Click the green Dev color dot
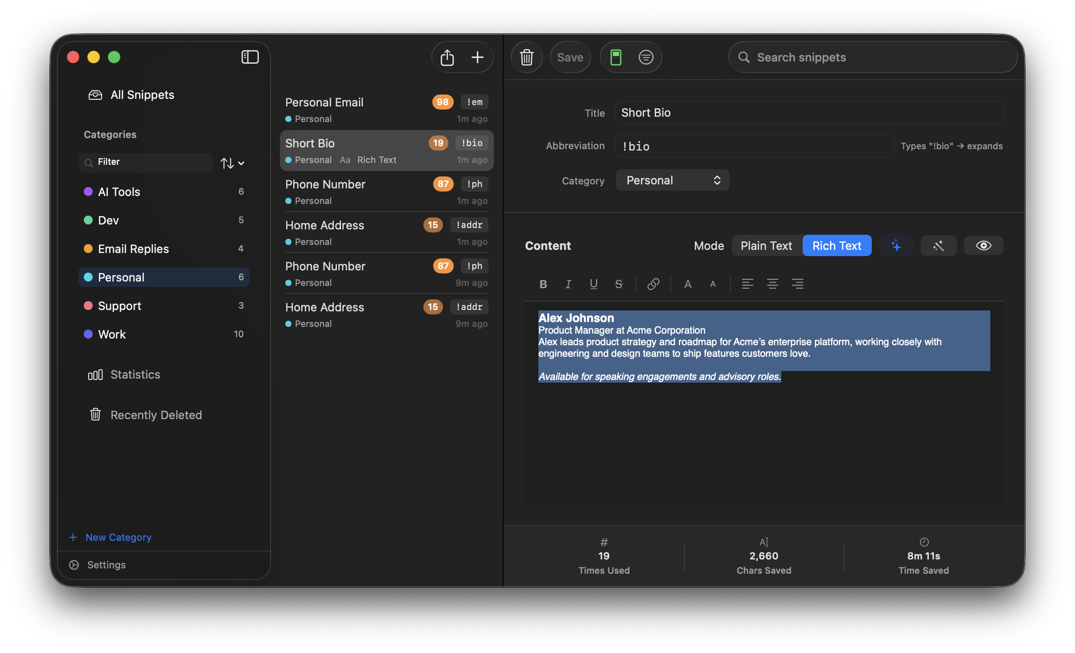This screenshot has height=653, width=1075. [88, 220]
